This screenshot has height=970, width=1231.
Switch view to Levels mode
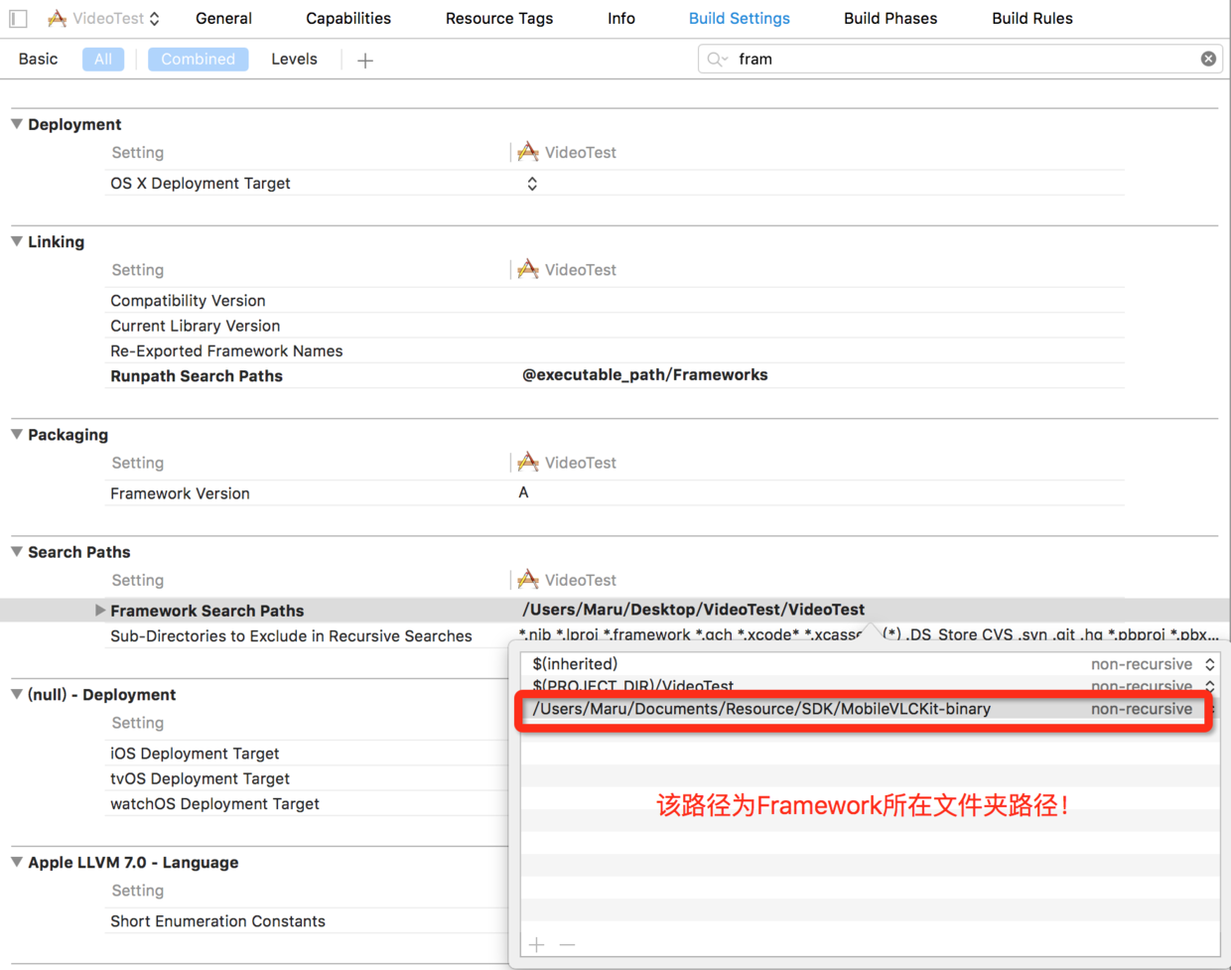pyautogui.click(x=294, y=60)
